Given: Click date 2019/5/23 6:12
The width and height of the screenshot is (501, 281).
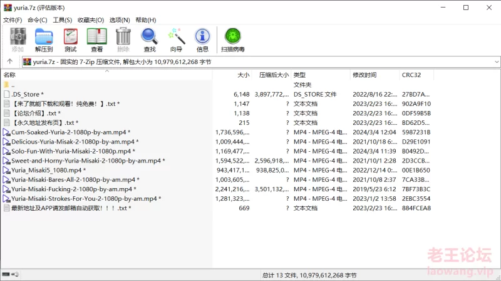Looking at the screenshot, I should pos(374,189).
